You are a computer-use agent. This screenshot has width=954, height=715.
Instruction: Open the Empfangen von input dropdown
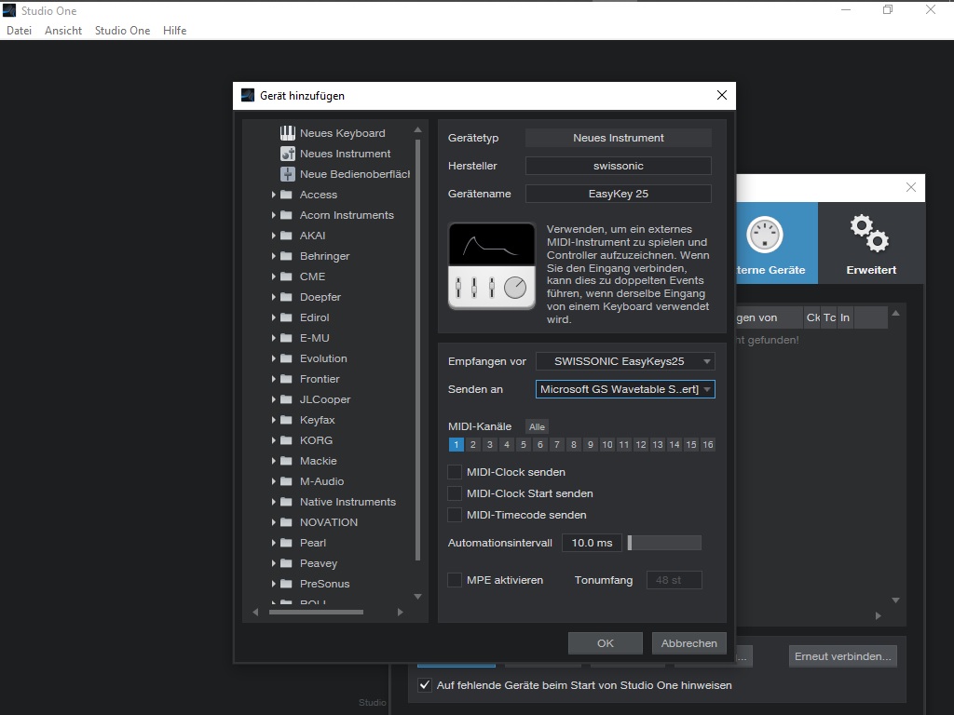625,361
